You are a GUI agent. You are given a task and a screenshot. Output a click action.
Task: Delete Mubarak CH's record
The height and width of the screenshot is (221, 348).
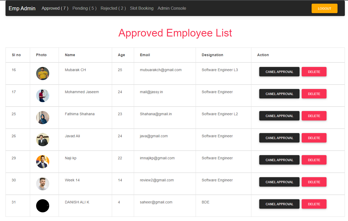[314, 72]
